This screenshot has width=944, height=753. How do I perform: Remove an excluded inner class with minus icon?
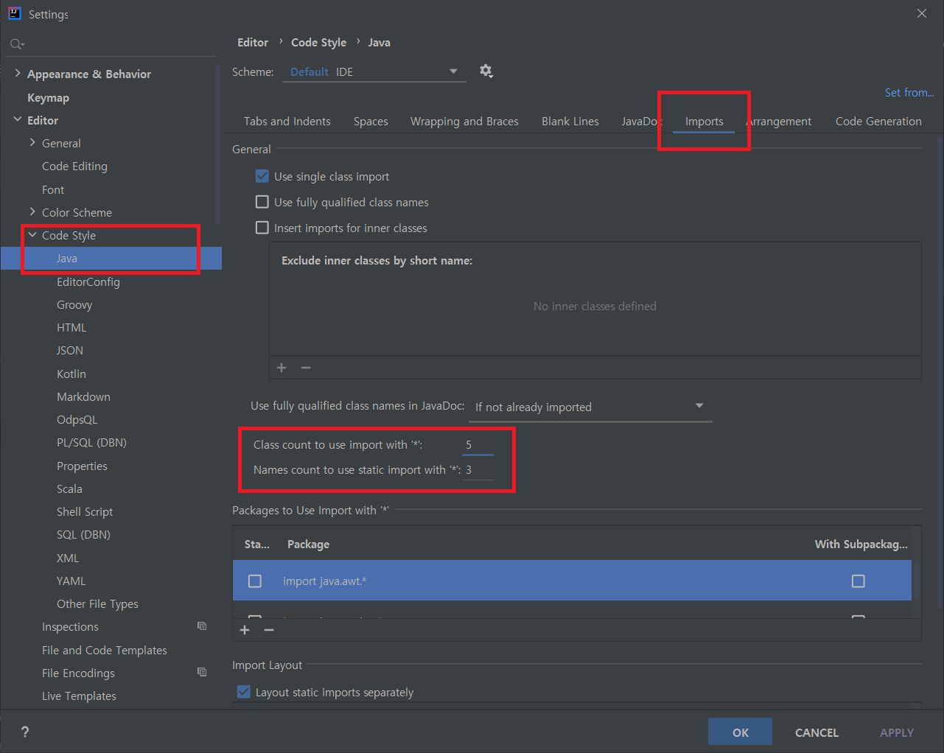pyautogui.click(x=306, y=368)
